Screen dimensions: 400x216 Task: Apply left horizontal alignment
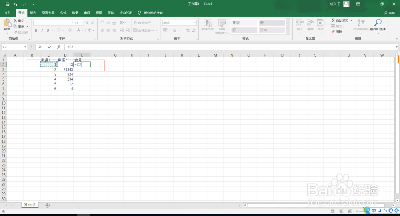[x=102, y=30]
